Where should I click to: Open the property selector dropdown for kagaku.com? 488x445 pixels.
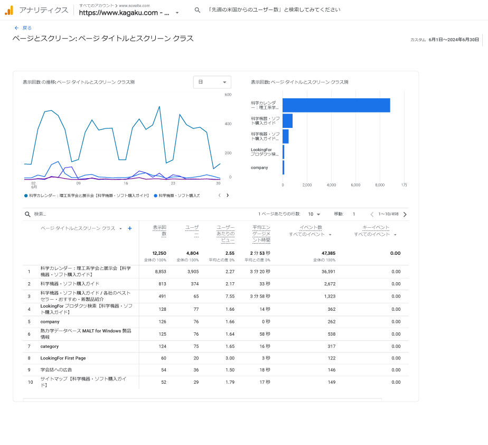[x=128, y=13]
